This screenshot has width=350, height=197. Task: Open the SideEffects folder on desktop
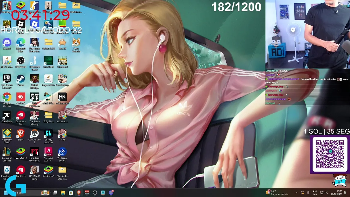[76, 7]
